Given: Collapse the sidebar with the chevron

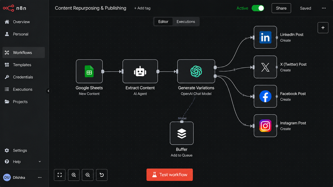Looking at the screenshot, I should point(48,91).
